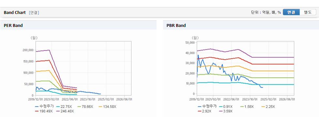Click the 2.25X orange legend marker
Image resolution: width=319 pixels, height=117 pixels.
(x=264, y=107)
